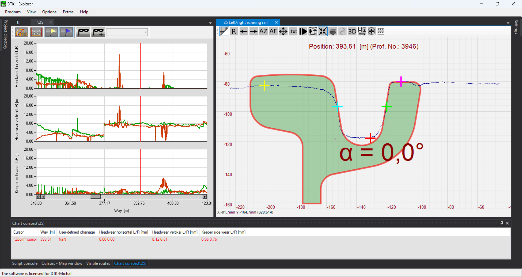
Task: Switch to Visible routes tab
Action: pos(98,263)
